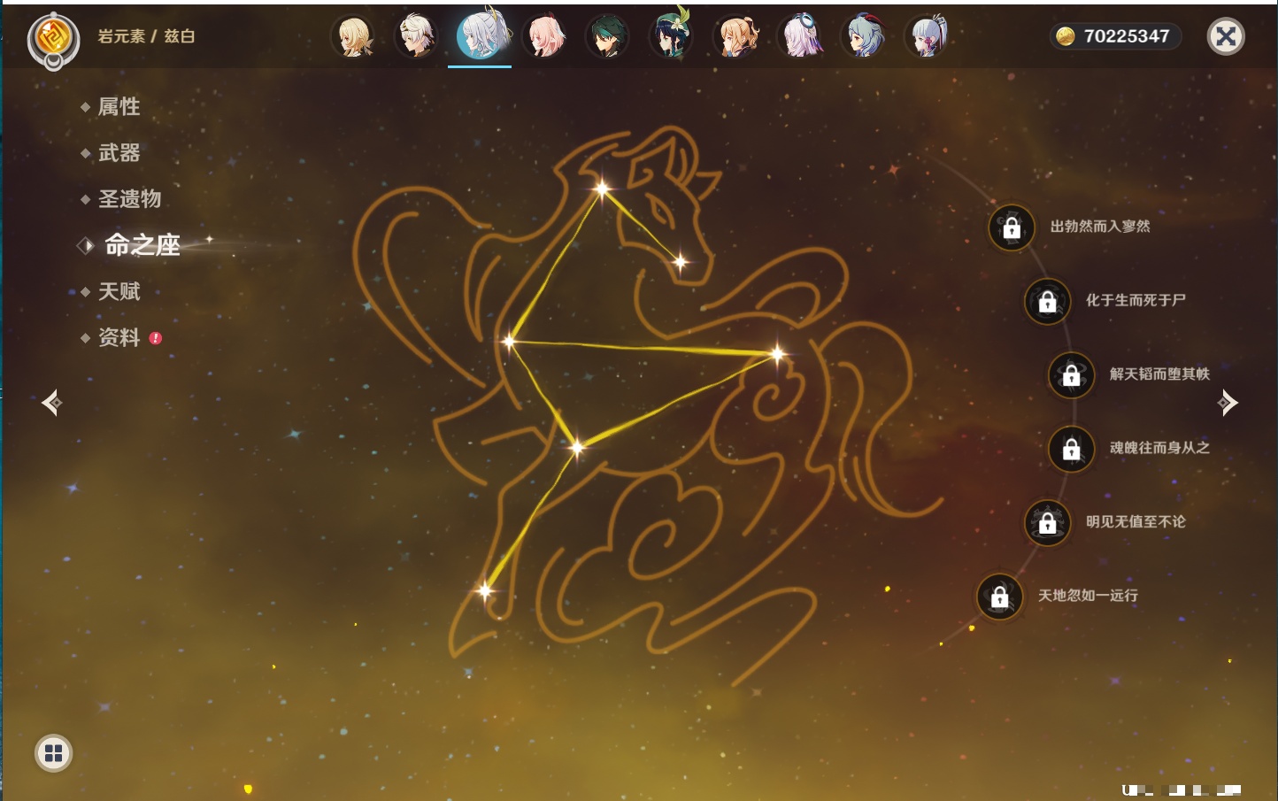
Task: Go to next character with right arrow
Action: (1227, 403)
